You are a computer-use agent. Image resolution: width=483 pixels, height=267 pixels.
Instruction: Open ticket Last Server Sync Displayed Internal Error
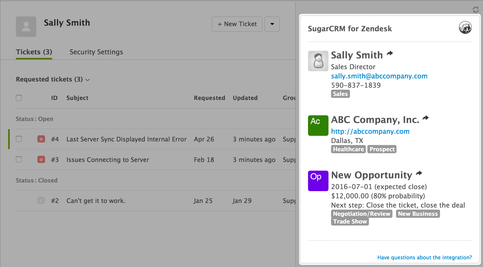(126, 139)
